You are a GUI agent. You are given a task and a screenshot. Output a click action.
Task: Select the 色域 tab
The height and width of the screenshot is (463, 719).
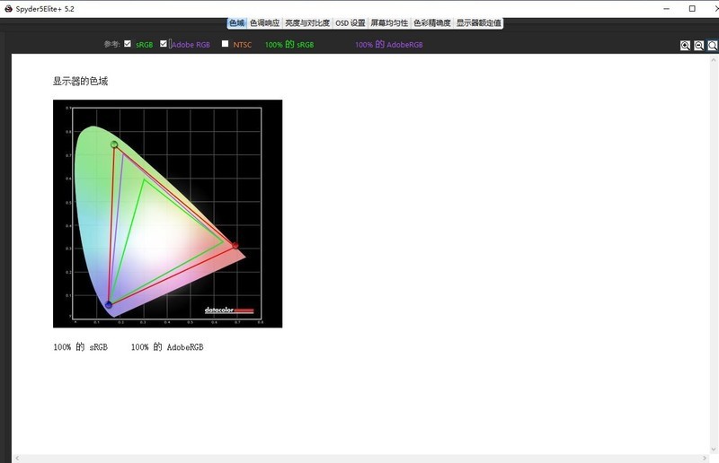coord(236,23)
